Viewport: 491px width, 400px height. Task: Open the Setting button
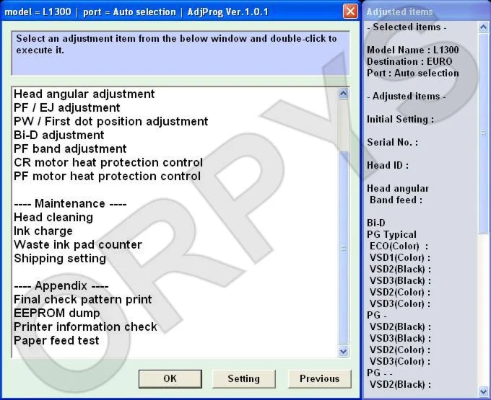pos(243,379)
